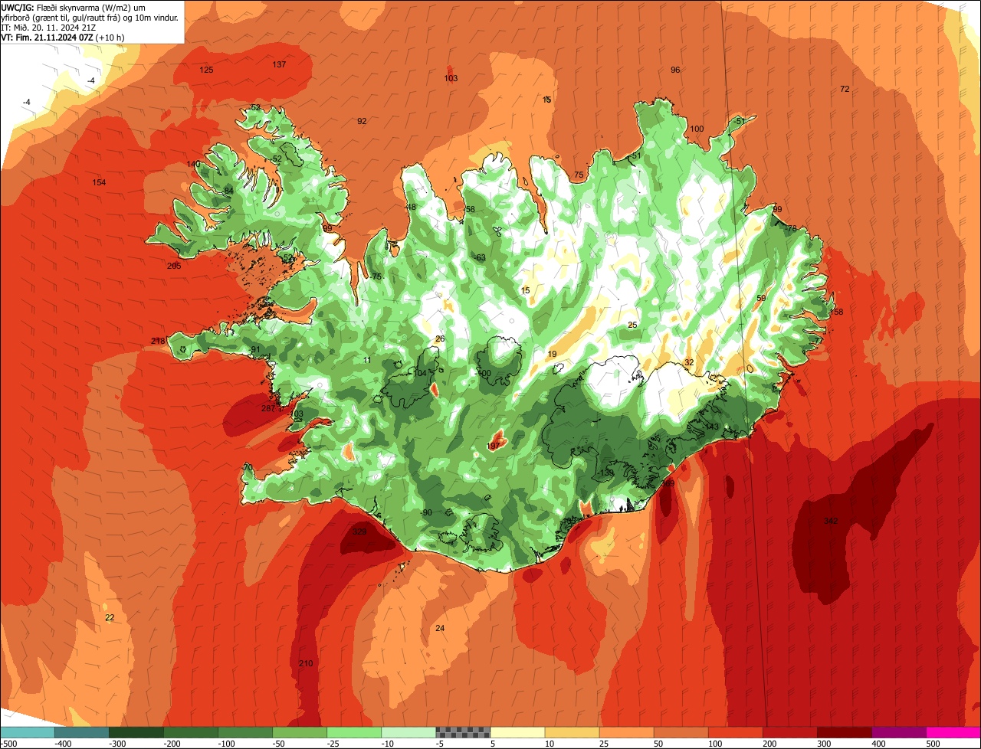The width and height of the screenshot is (981, 749).
Task: Click the map value 140 on the Westfjords coast
Action: tap(193, 164)
